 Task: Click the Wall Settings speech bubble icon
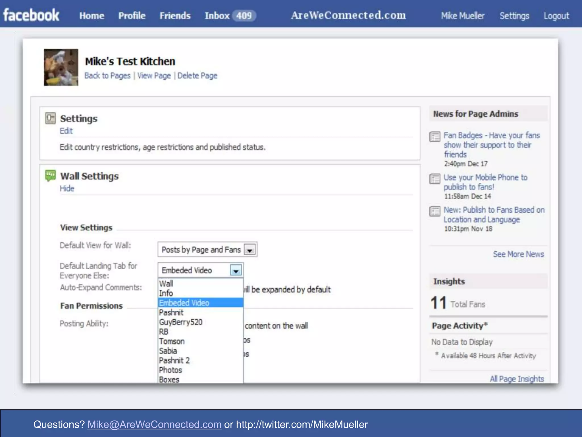[x=50, y=176]
